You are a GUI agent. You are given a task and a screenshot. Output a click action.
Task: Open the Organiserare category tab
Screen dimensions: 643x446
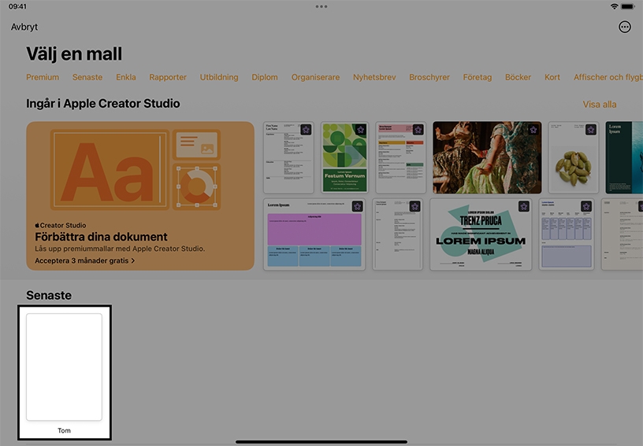pyautogui.click(x=315, y=77)
